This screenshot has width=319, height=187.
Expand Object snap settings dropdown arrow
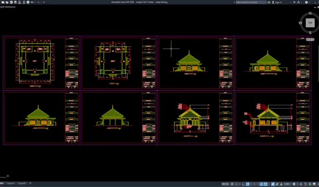pos(269,184)
